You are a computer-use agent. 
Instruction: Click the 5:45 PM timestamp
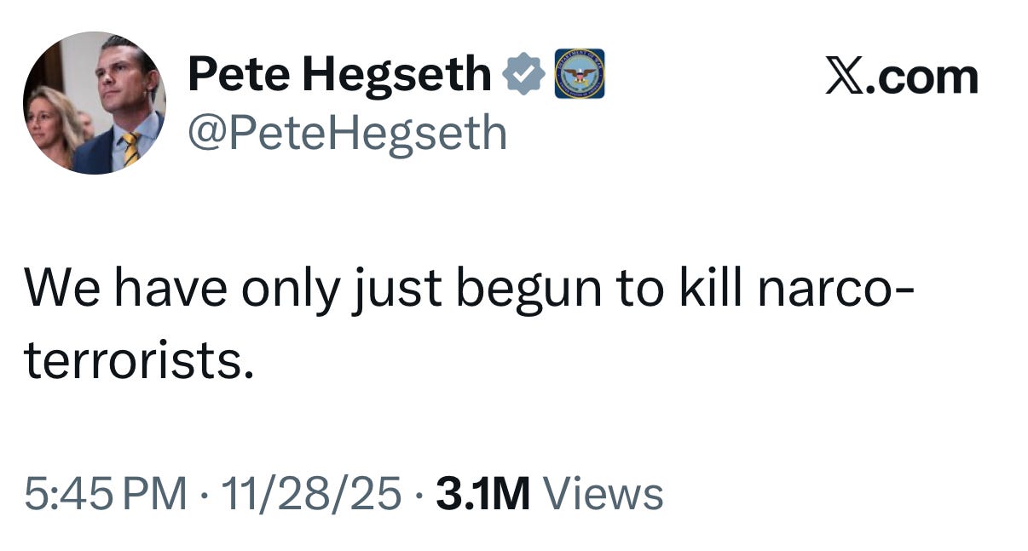[106, 494]
